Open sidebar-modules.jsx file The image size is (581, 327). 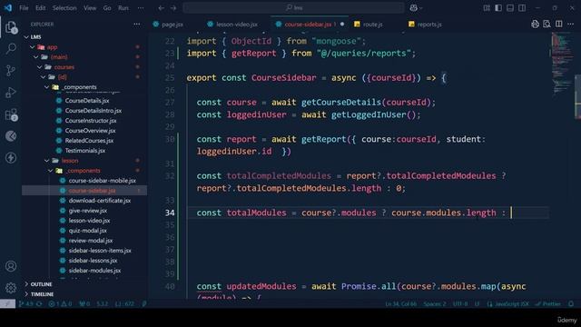pos(94,271)
